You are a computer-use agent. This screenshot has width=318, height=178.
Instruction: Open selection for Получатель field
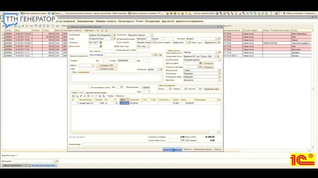pos(152,35)
